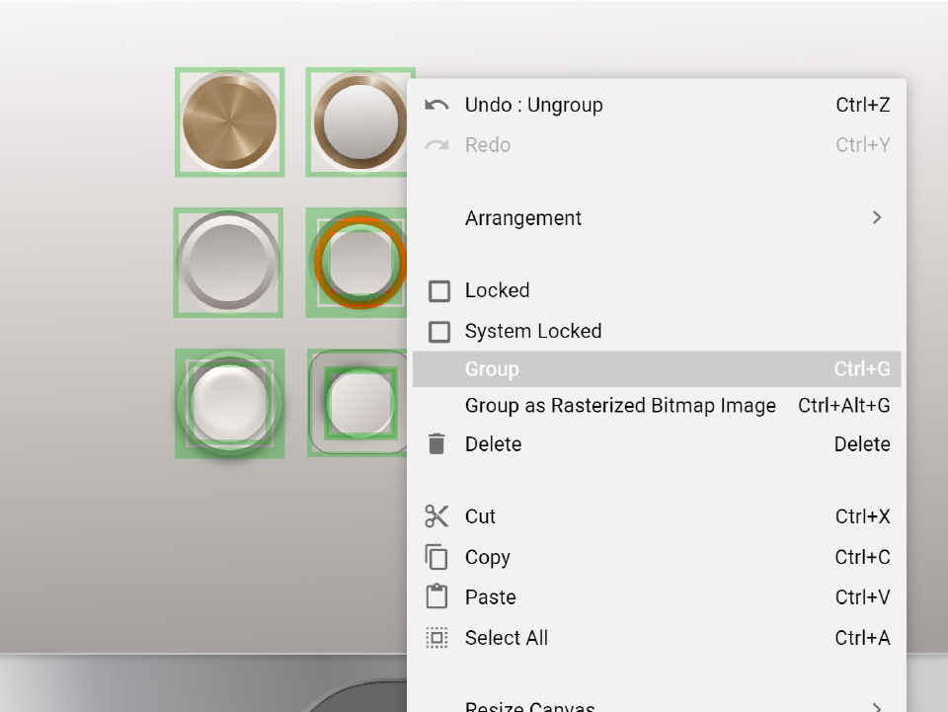Click the scissors Cut icon
Screen dimensions: 948x712
coord(436,516)
